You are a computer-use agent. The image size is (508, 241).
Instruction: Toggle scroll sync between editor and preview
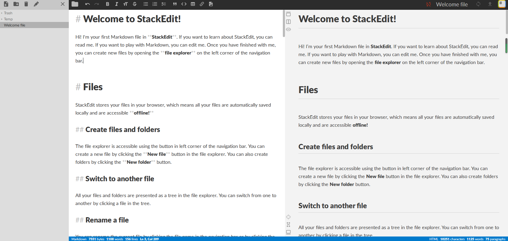point(288,225)
